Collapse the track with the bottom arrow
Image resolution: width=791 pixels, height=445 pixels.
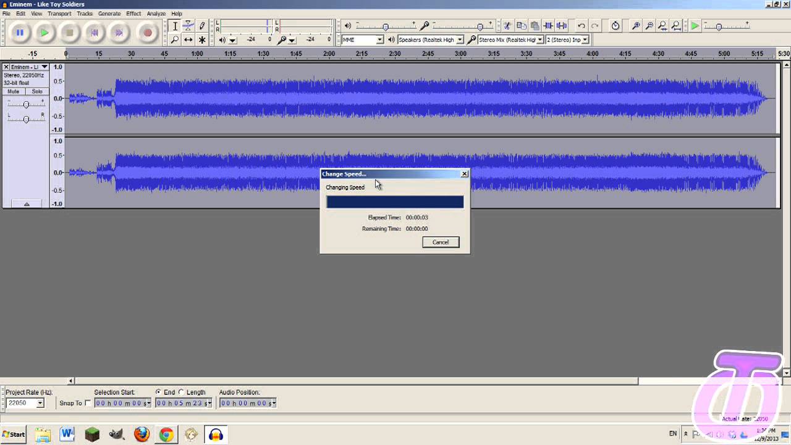(x=26, y=204)
